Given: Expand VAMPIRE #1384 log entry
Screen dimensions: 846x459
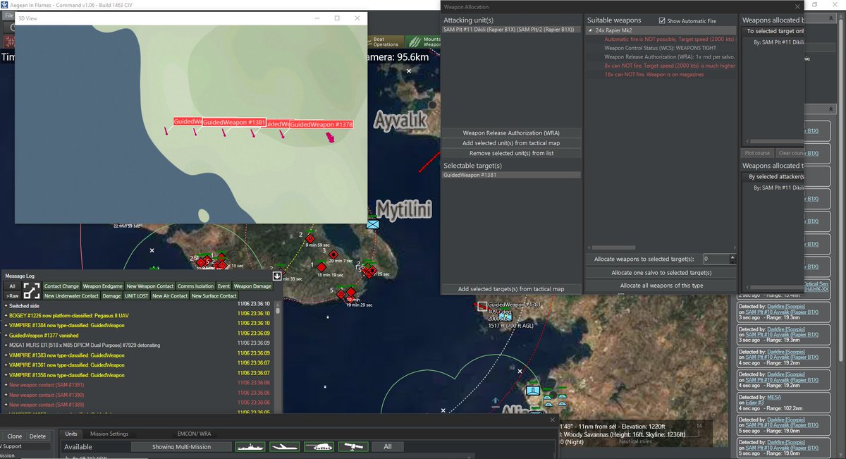Looking at the screenshot, I should click(6, 325).
